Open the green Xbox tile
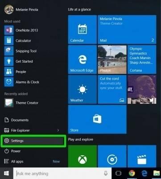This screenshot has width=161, height=179. (x=83, y=156)
